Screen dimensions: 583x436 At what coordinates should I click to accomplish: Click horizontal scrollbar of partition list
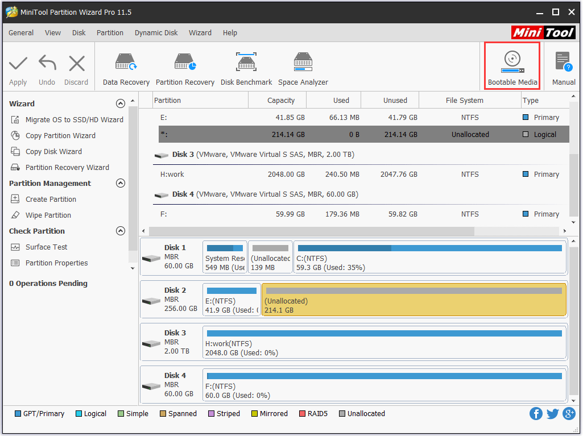pos(312,231)
